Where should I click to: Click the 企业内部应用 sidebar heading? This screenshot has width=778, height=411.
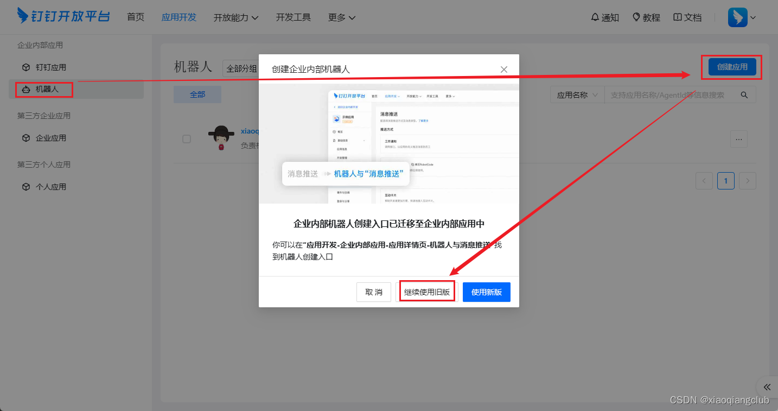point(40,45)
